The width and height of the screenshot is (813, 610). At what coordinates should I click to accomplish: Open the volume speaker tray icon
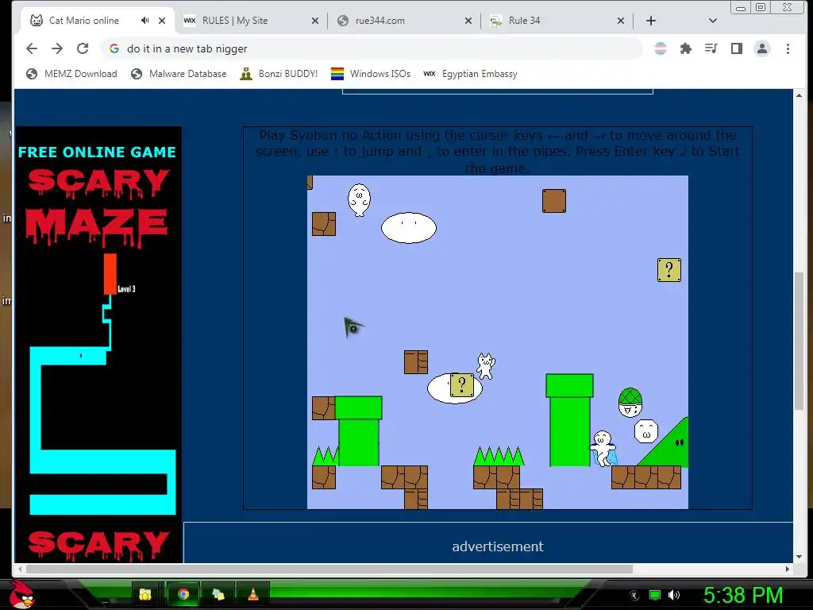pyautogui.click(x=674, y=595)
